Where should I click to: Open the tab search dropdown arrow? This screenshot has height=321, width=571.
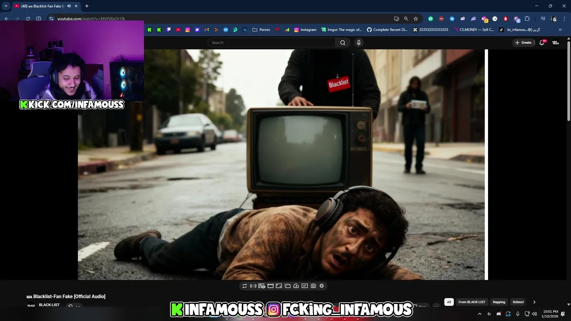pos(6,6)
